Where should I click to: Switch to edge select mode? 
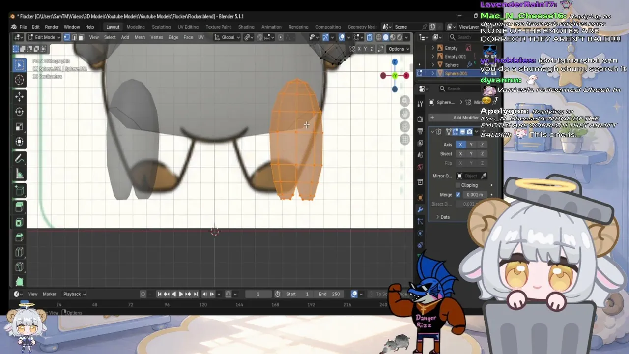(74, 37)
